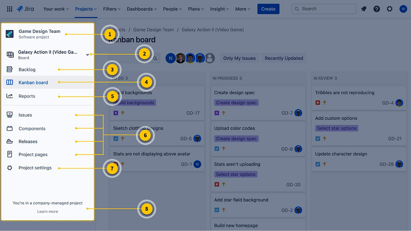Click the task checkbox icon on GD-2 card

tap(217, 210)
